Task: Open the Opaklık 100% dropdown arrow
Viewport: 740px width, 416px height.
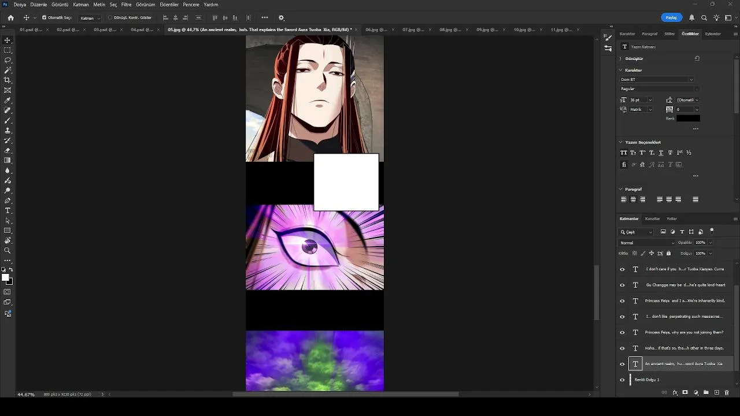Action: (710, 243)
